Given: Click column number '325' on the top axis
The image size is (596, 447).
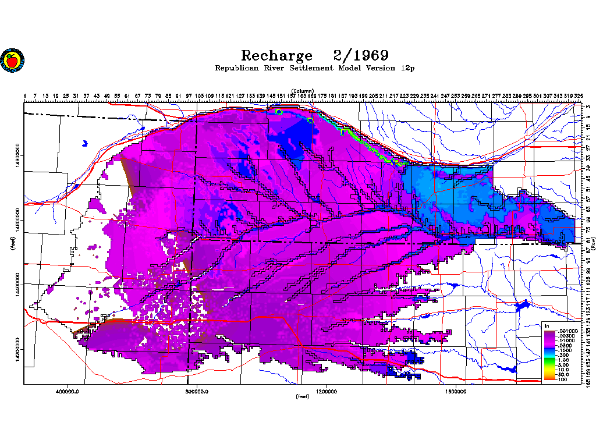Looking at the screenshot, I should tap(578, 96).
